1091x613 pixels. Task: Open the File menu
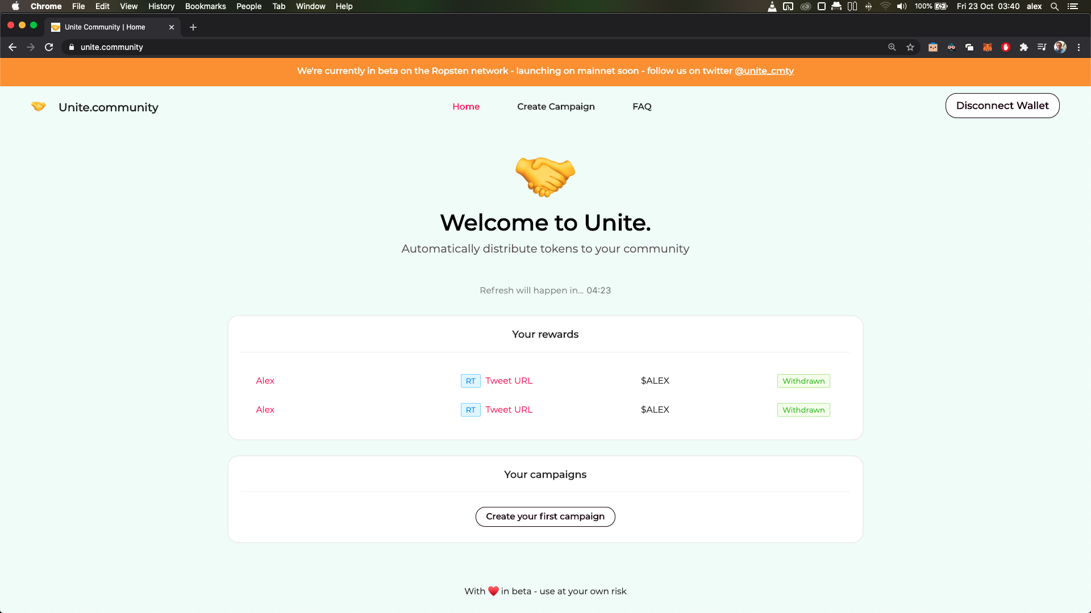coord(78,6)
